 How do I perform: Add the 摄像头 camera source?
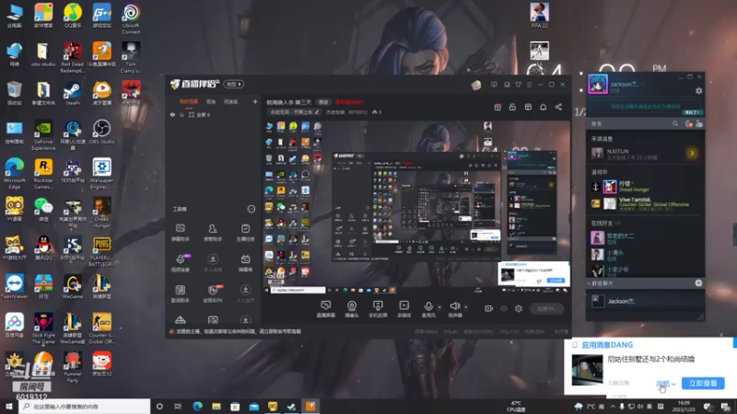click(x=352, y=309)
